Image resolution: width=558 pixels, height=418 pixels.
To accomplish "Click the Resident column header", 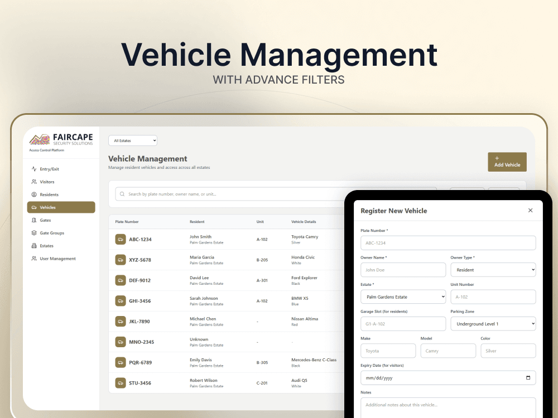I will click(x=197, y=221).
